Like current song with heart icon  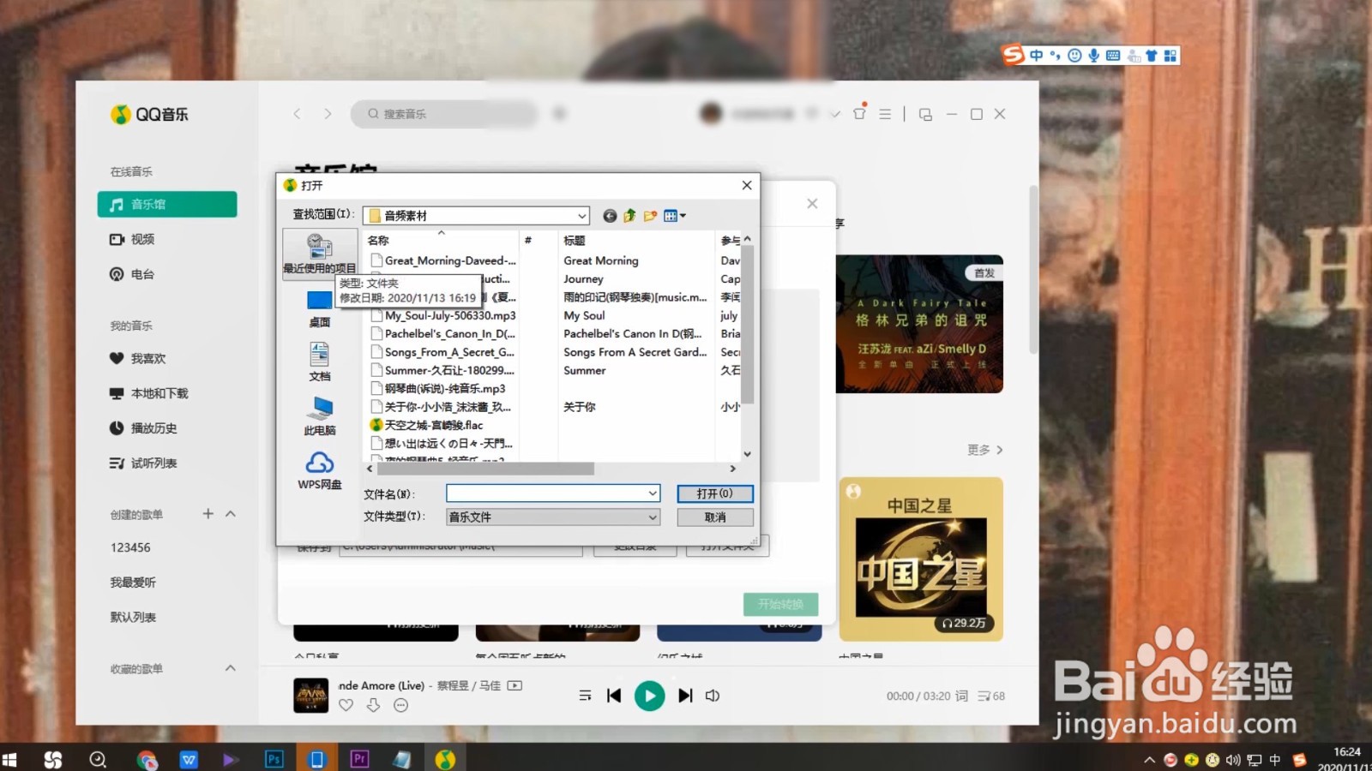pyautogui.click(x=346, y=705)
